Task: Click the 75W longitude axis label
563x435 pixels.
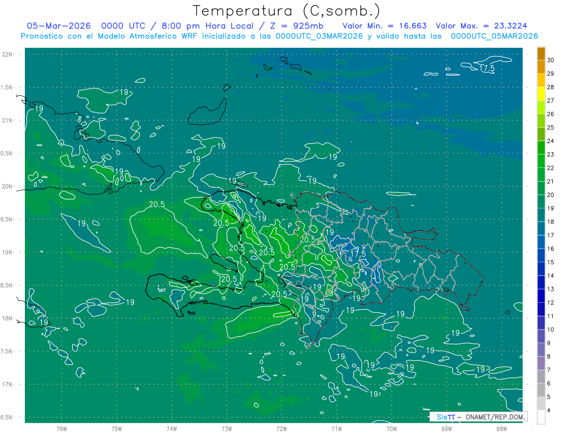Action: click(x=117, y=428)
